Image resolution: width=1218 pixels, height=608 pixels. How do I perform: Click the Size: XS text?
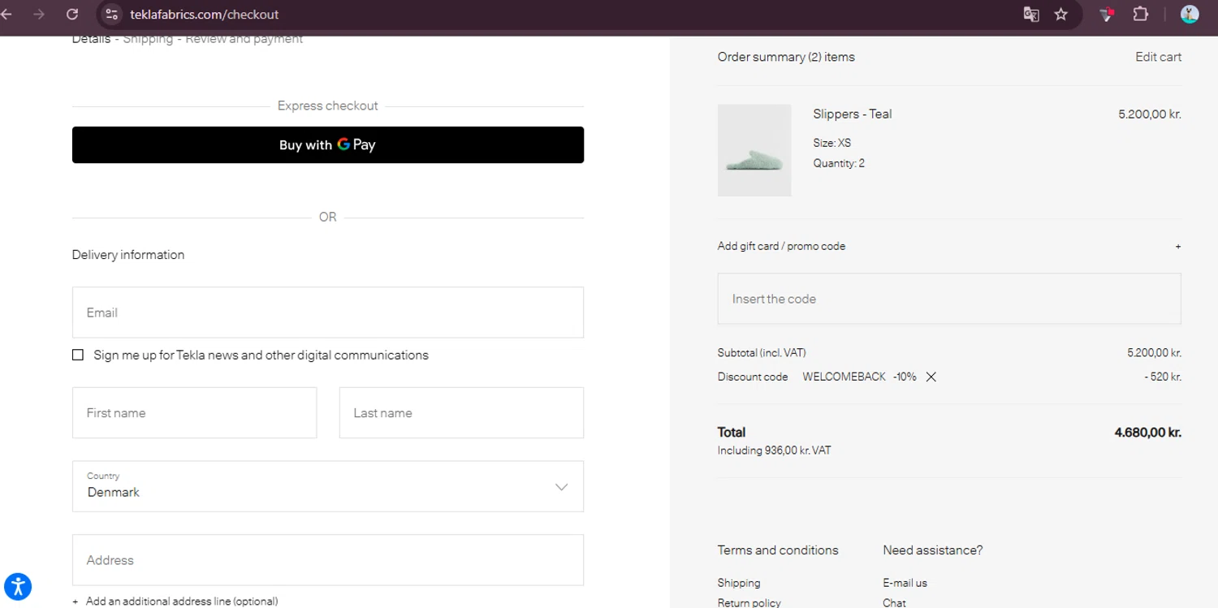832,143
